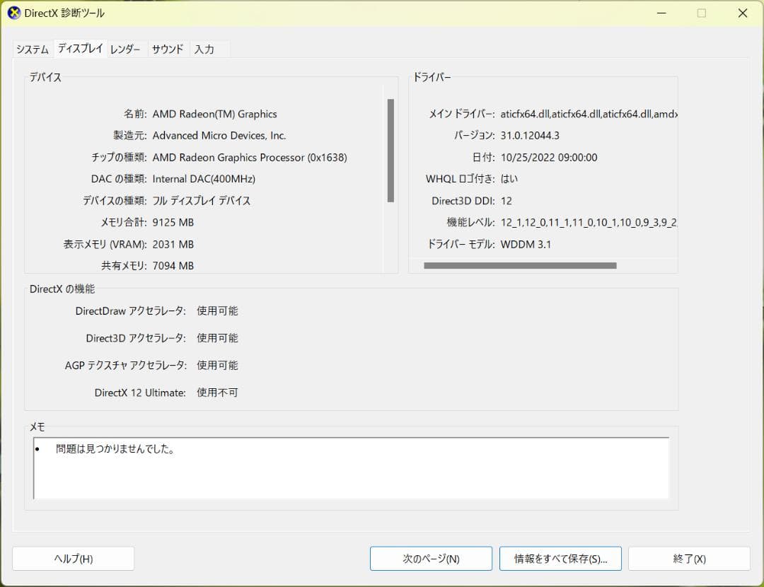Select the currently active ディスプレイ tab

click(80, 49)
